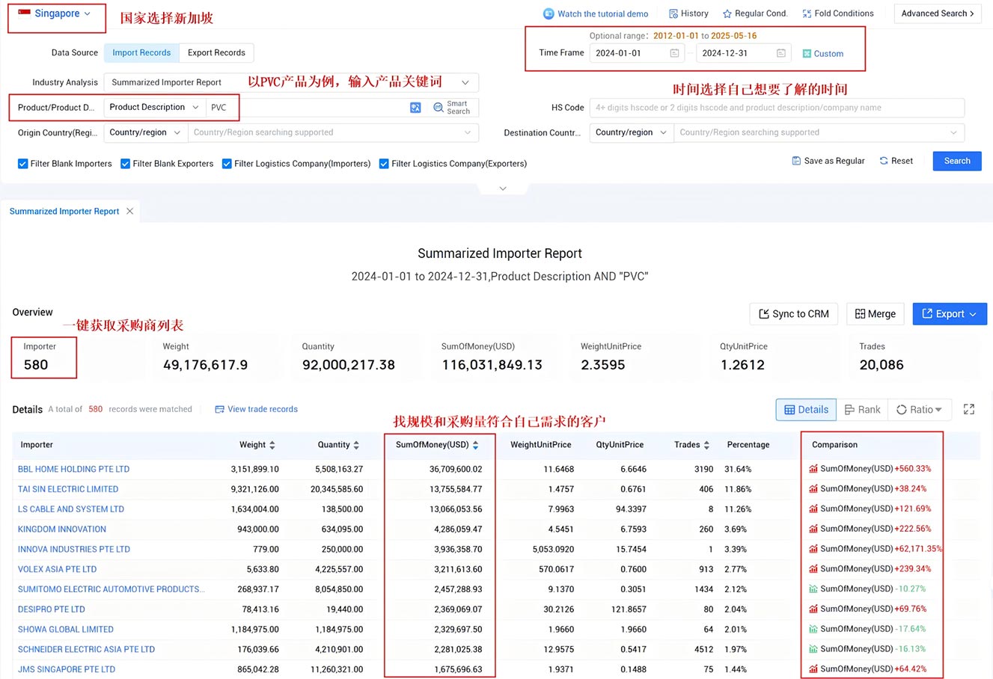The width and height of the screenshot is (993, 679).
Task: Open Smart Search tool
Action: click(452, 108)
